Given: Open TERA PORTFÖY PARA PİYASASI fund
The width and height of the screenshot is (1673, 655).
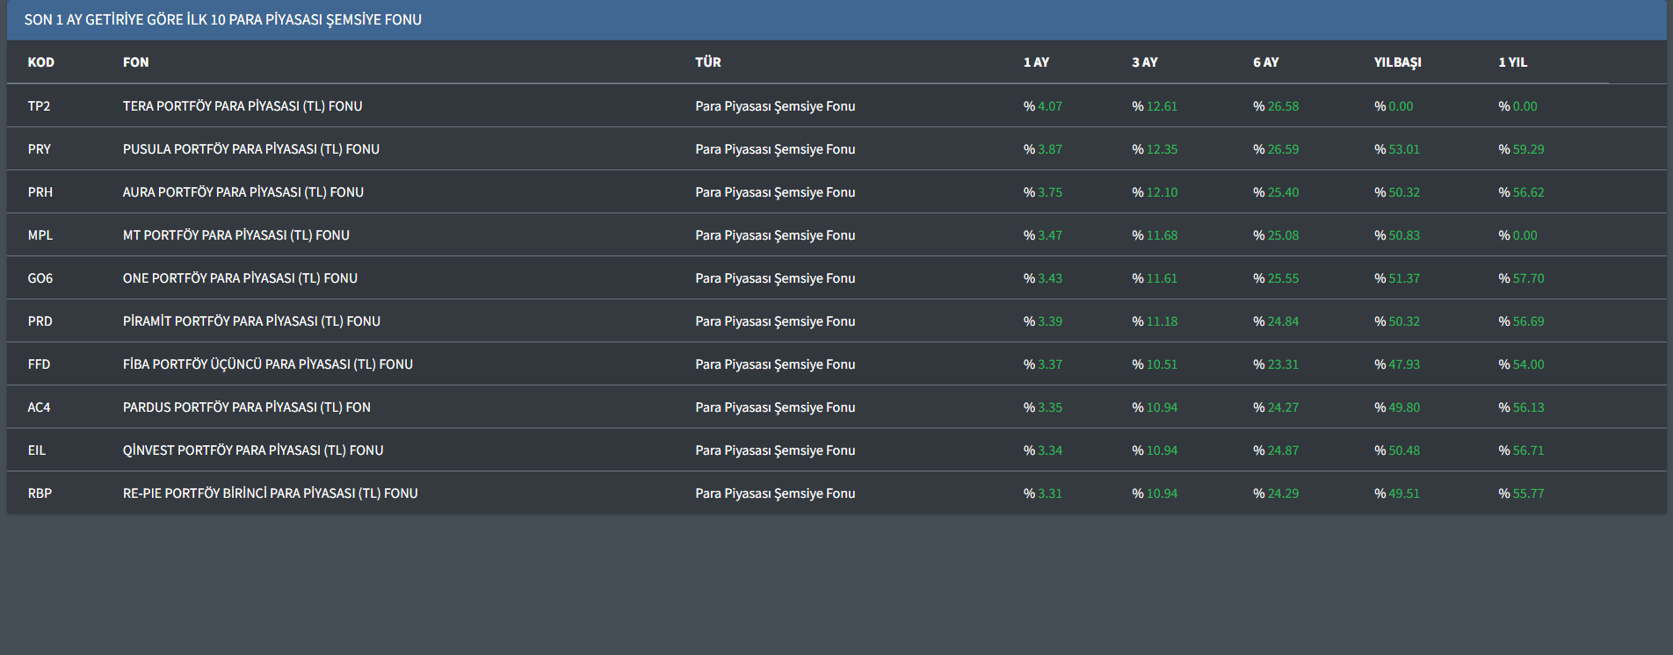Looking at the screenshot, I should (x=243, y=106).
